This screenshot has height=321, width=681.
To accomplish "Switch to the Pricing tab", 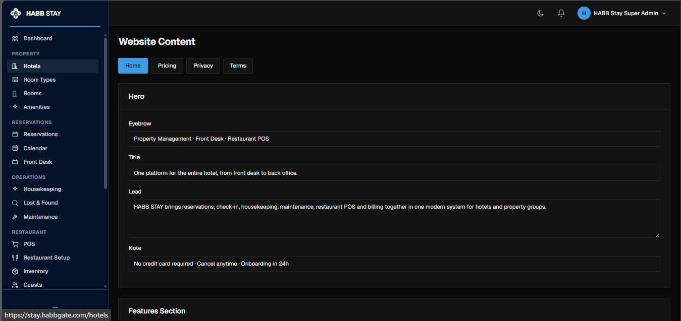I will pos(167,66).
